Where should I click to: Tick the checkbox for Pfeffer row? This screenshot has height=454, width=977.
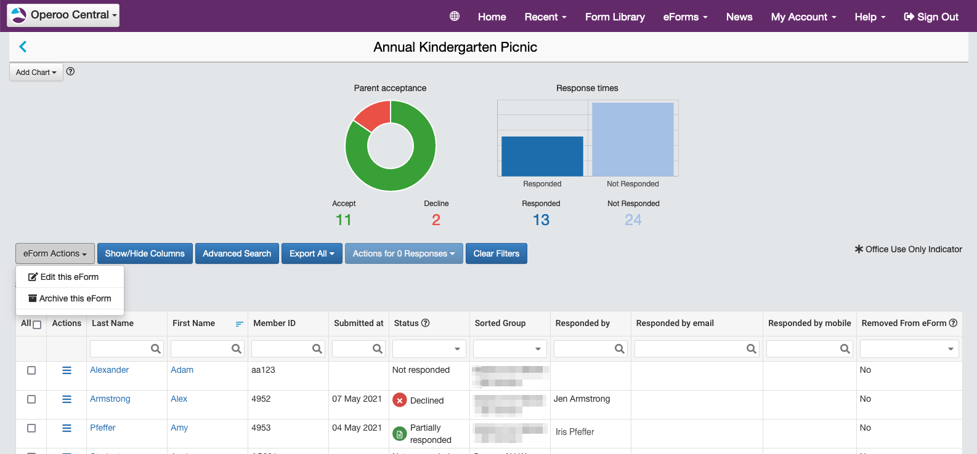(x=31, y=428)
